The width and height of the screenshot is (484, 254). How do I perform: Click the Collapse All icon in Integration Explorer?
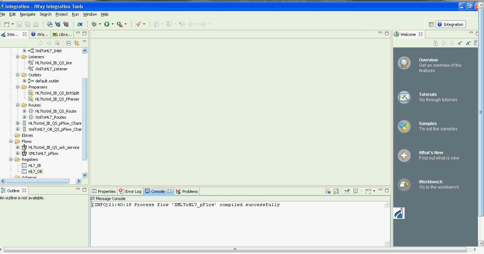click(68, 43)
